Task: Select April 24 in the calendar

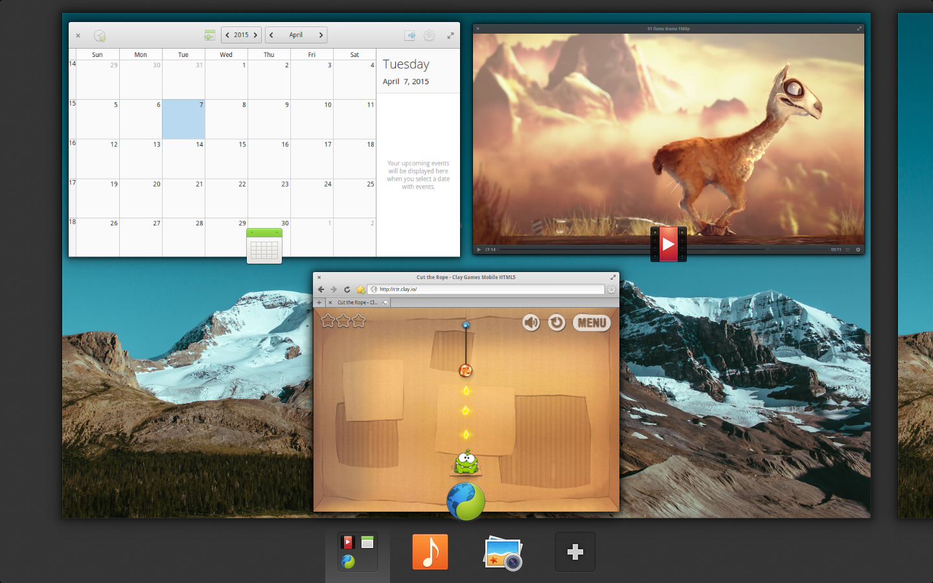Action: pyautogui.click(x=312, y=198)
